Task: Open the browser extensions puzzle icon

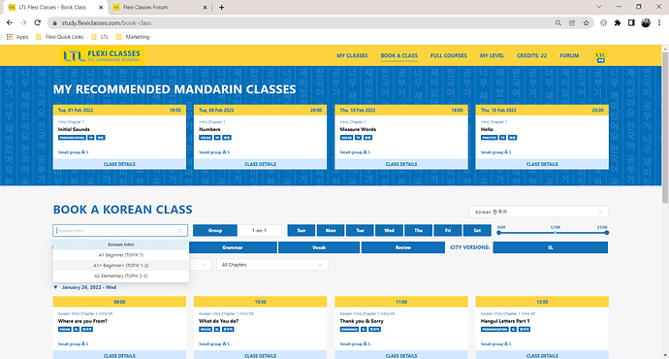Action: click(x=618, y=23)
